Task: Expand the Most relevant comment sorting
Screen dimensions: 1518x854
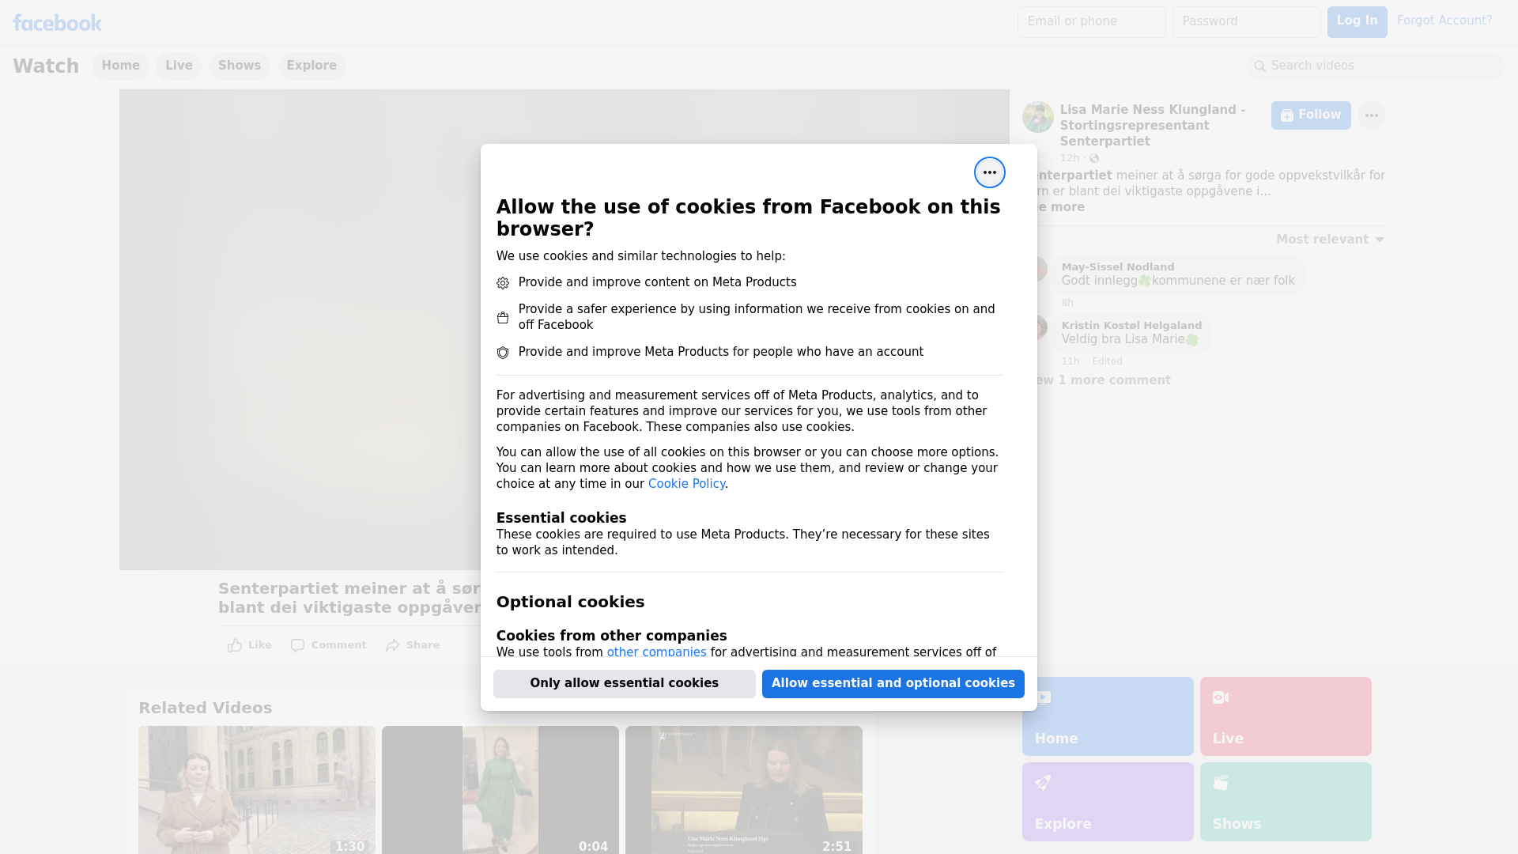Action: coord(1330,240)
